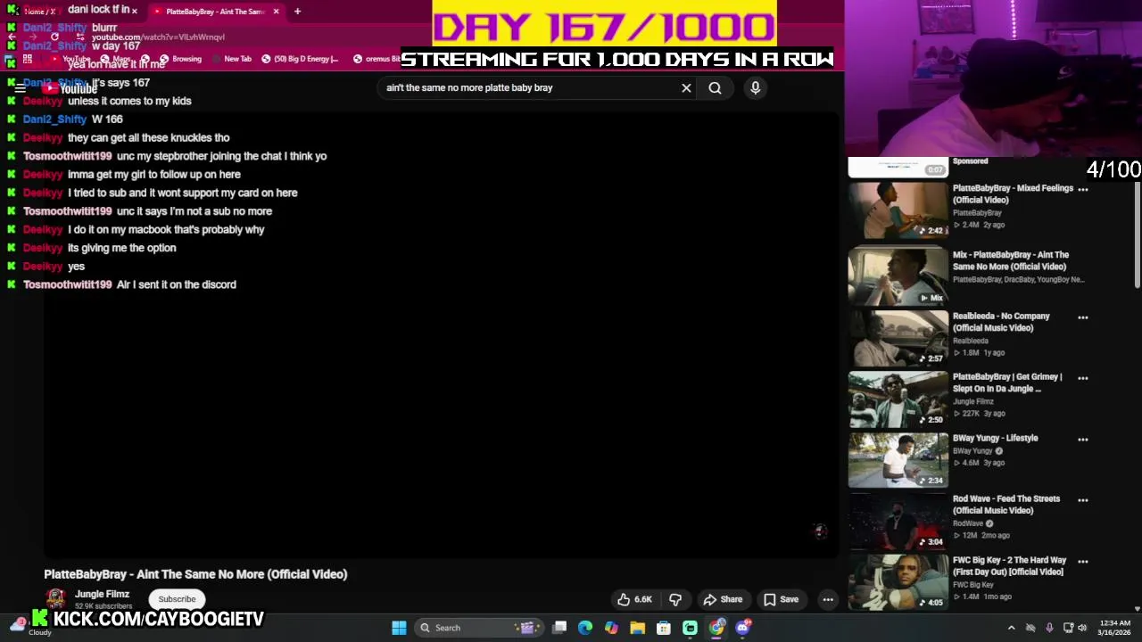The height and width of the screenshot is (642, 1142).
Task: Like the video showing 6.6K likes
Action: point(634,599)
